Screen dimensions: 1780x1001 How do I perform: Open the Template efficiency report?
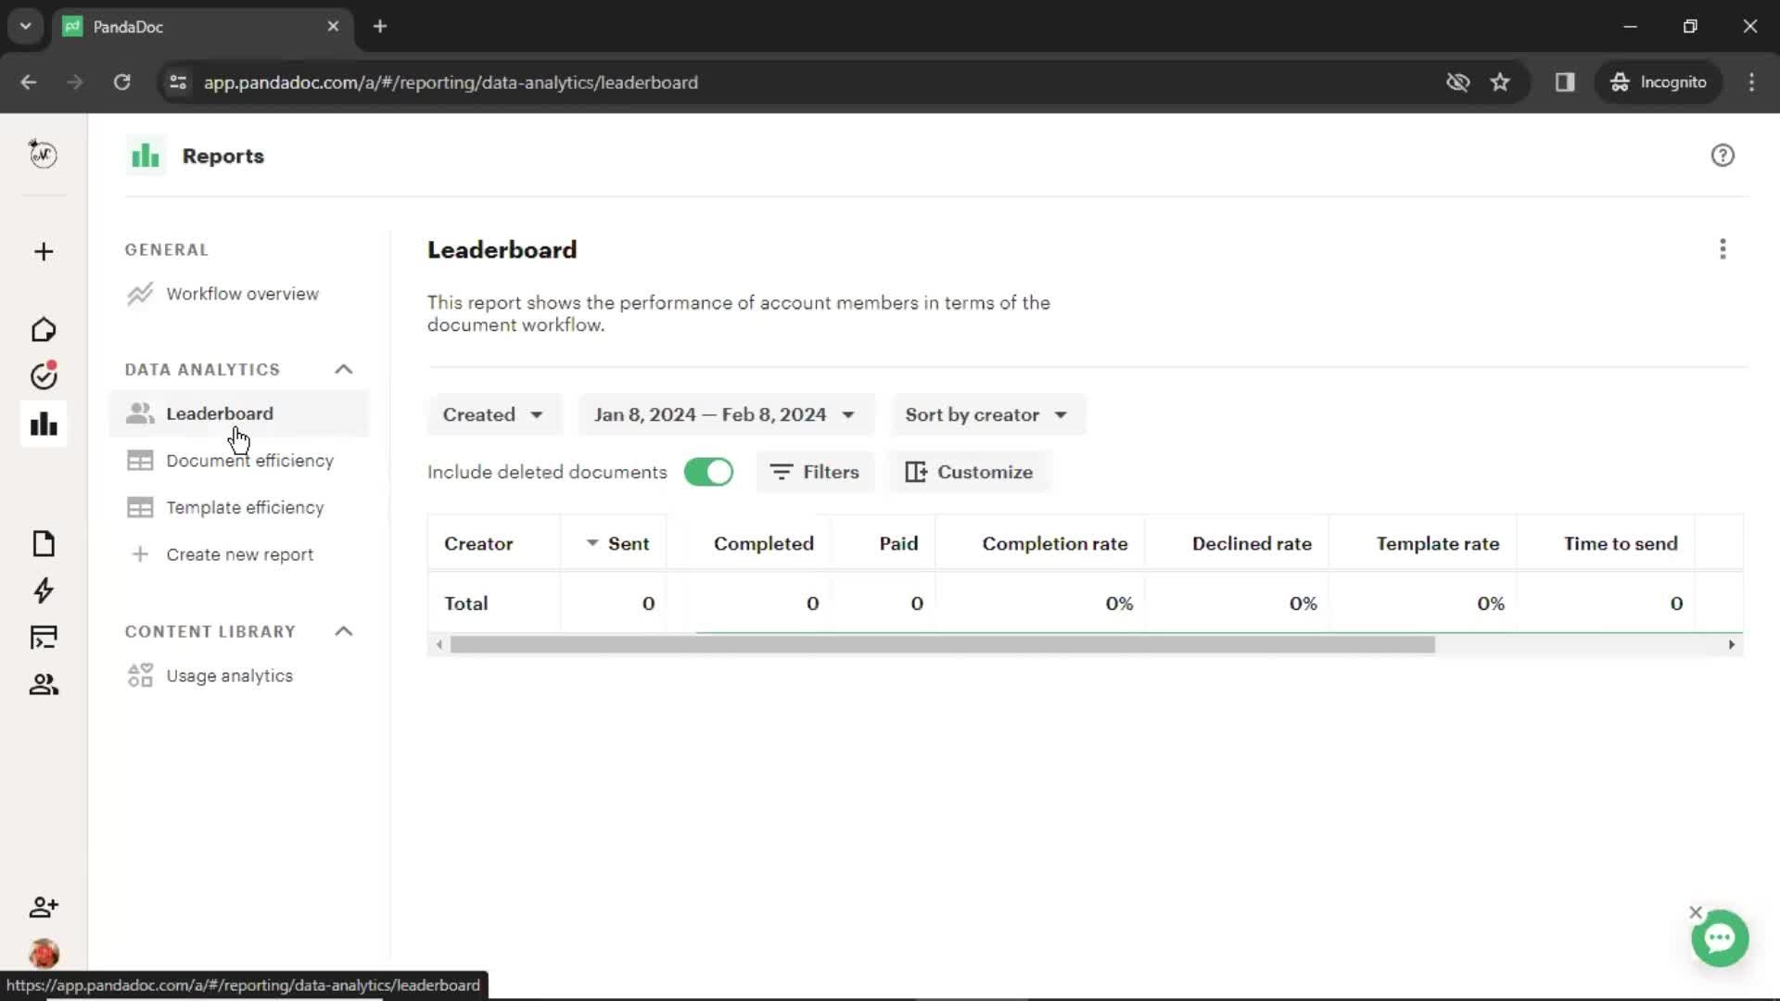(x=246, y=507)
